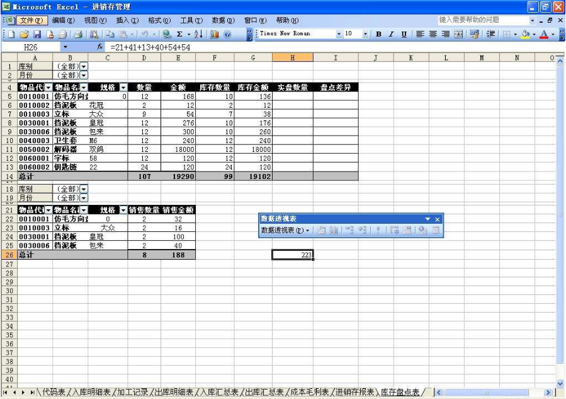
Task: Open the 数据透视表(P) dropdown menu
Action: click(x=285, y=230)
